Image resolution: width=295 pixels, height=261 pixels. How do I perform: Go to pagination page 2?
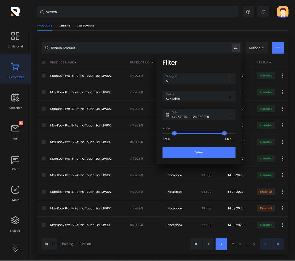[233, 244]
